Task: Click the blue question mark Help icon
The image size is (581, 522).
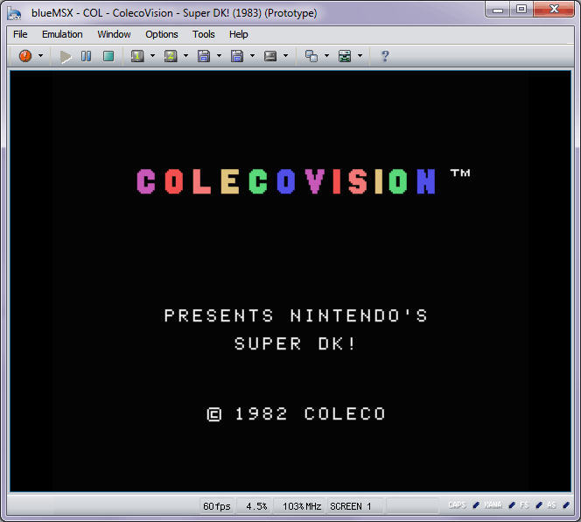Action: click(385, 56)
